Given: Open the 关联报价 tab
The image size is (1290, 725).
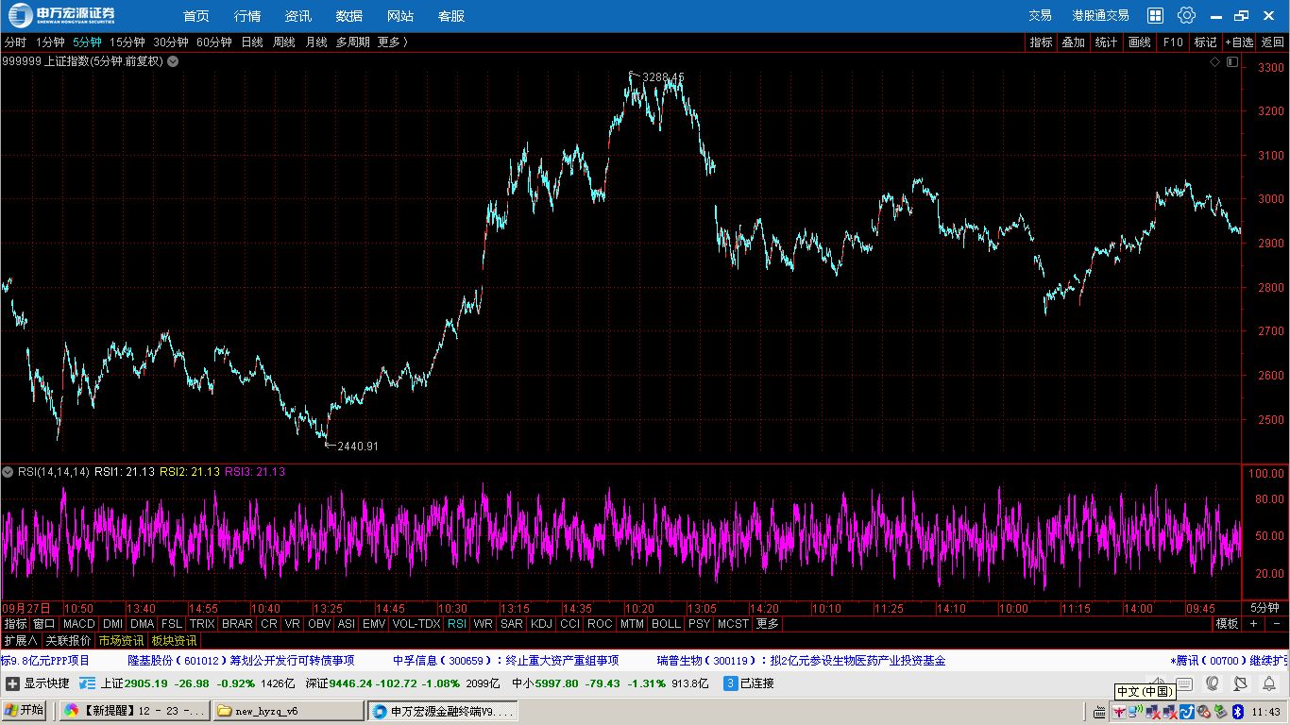Looking at the screenshot, I should point(68,640).
